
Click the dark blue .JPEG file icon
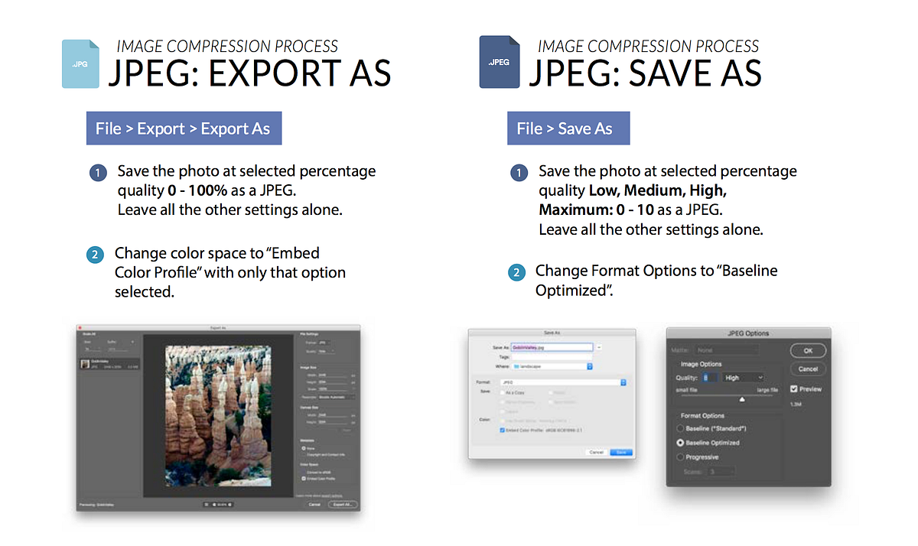tap(499, 62)
